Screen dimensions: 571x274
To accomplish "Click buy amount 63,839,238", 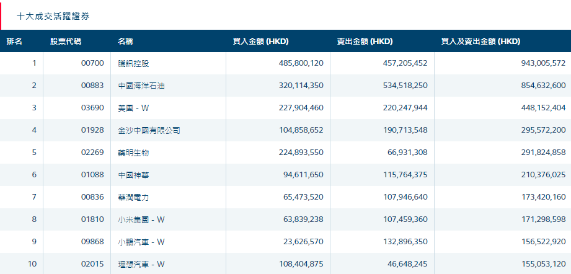I will [303, 219].
